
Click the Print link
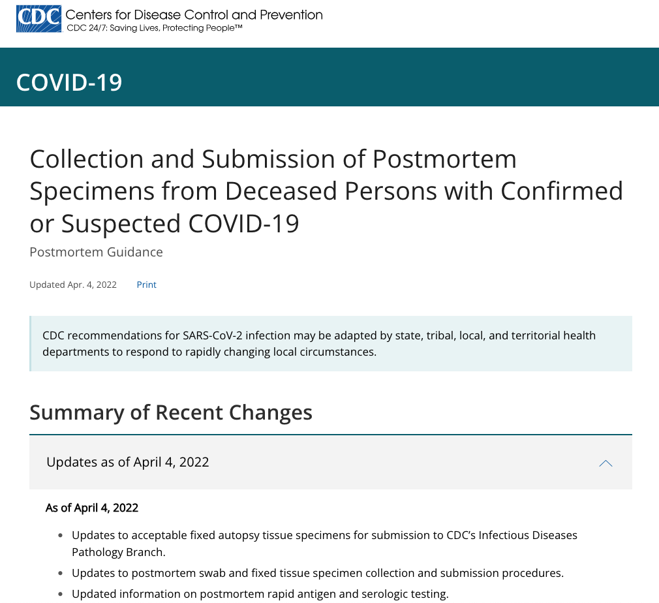[146, 285]
